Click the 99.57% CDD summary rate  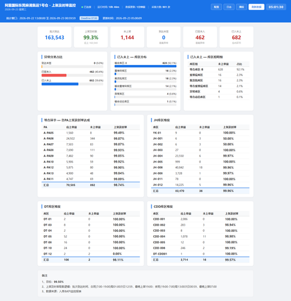tap(230, 260)
